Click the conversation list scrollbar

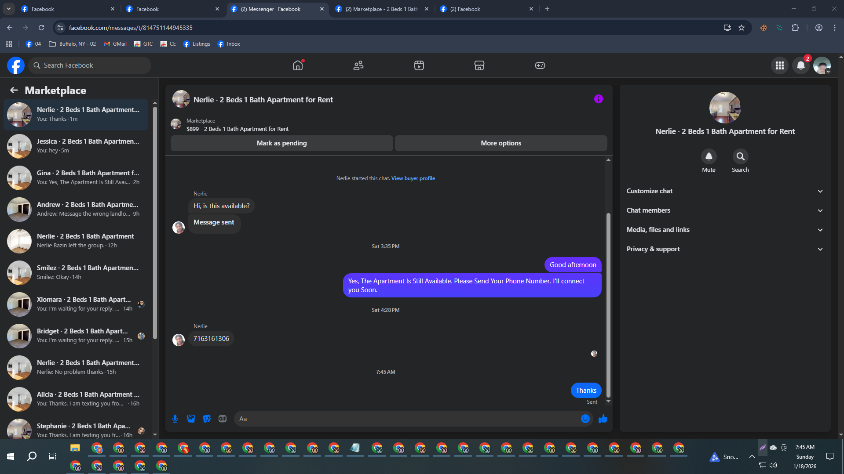coord(155,222)
